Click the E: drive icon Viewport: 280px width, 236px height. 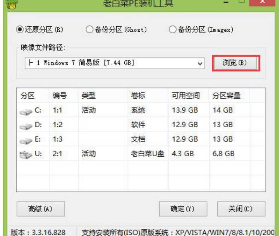[26, 140]
